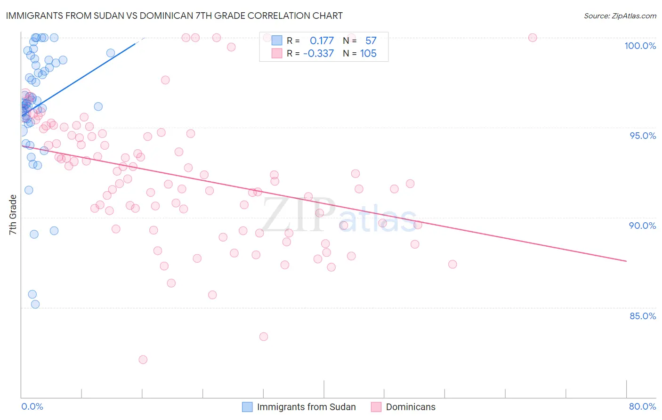Click the 80.0% x-axis label

(x=642, y=406)
